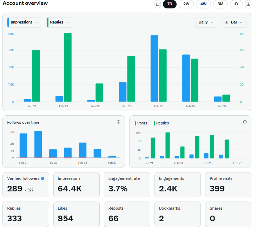This screenshot has width=257, height=231.
Task: Click the Feb 24 blue impressions bar
Action: [x=123, y=92]
